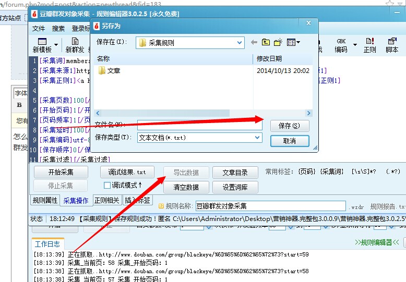This screenshot has width=406, height=282.
Task: Go back using the dialog's back arrow
Action: tap(254, 42)
